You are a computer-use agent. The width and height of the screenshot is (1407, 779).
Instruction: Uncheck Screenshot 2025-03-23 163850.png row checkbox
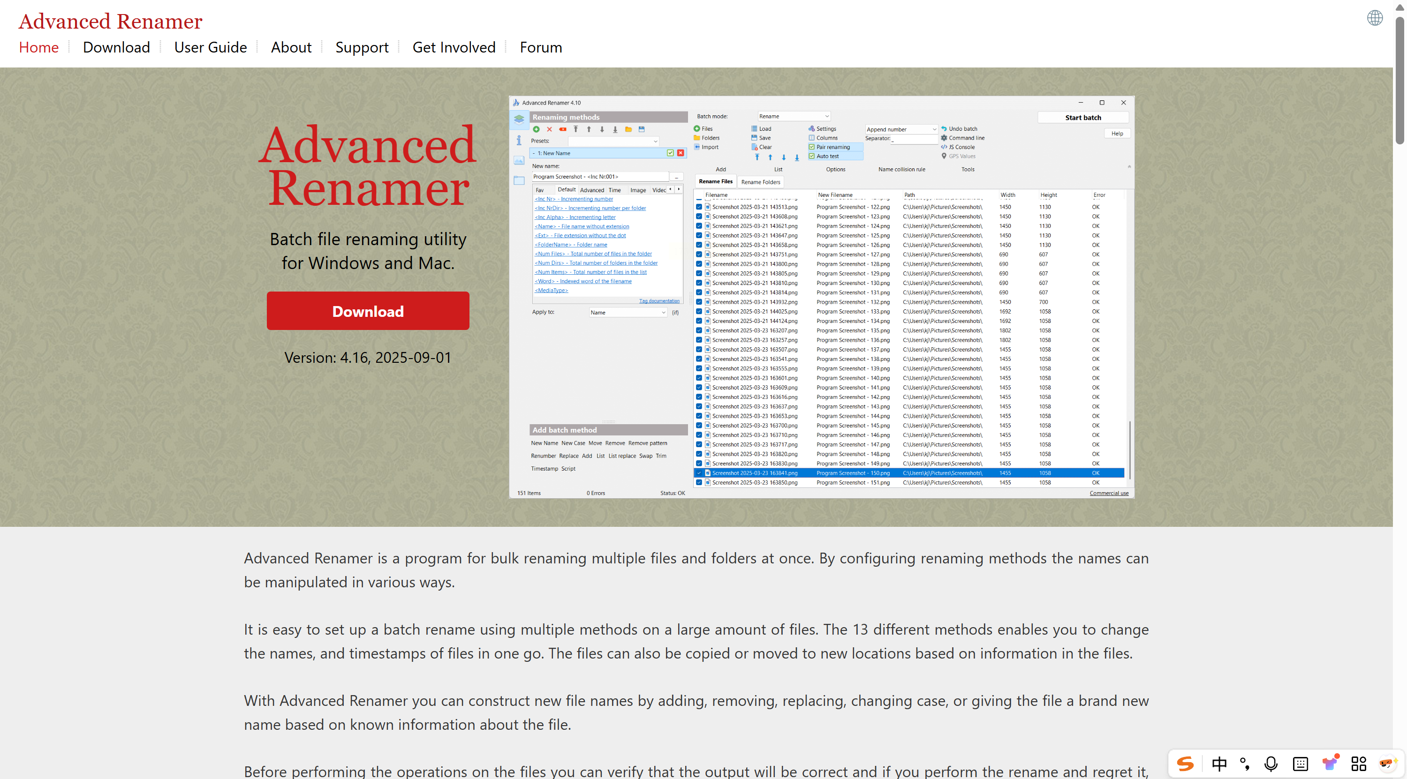click(x=699, y=483)
